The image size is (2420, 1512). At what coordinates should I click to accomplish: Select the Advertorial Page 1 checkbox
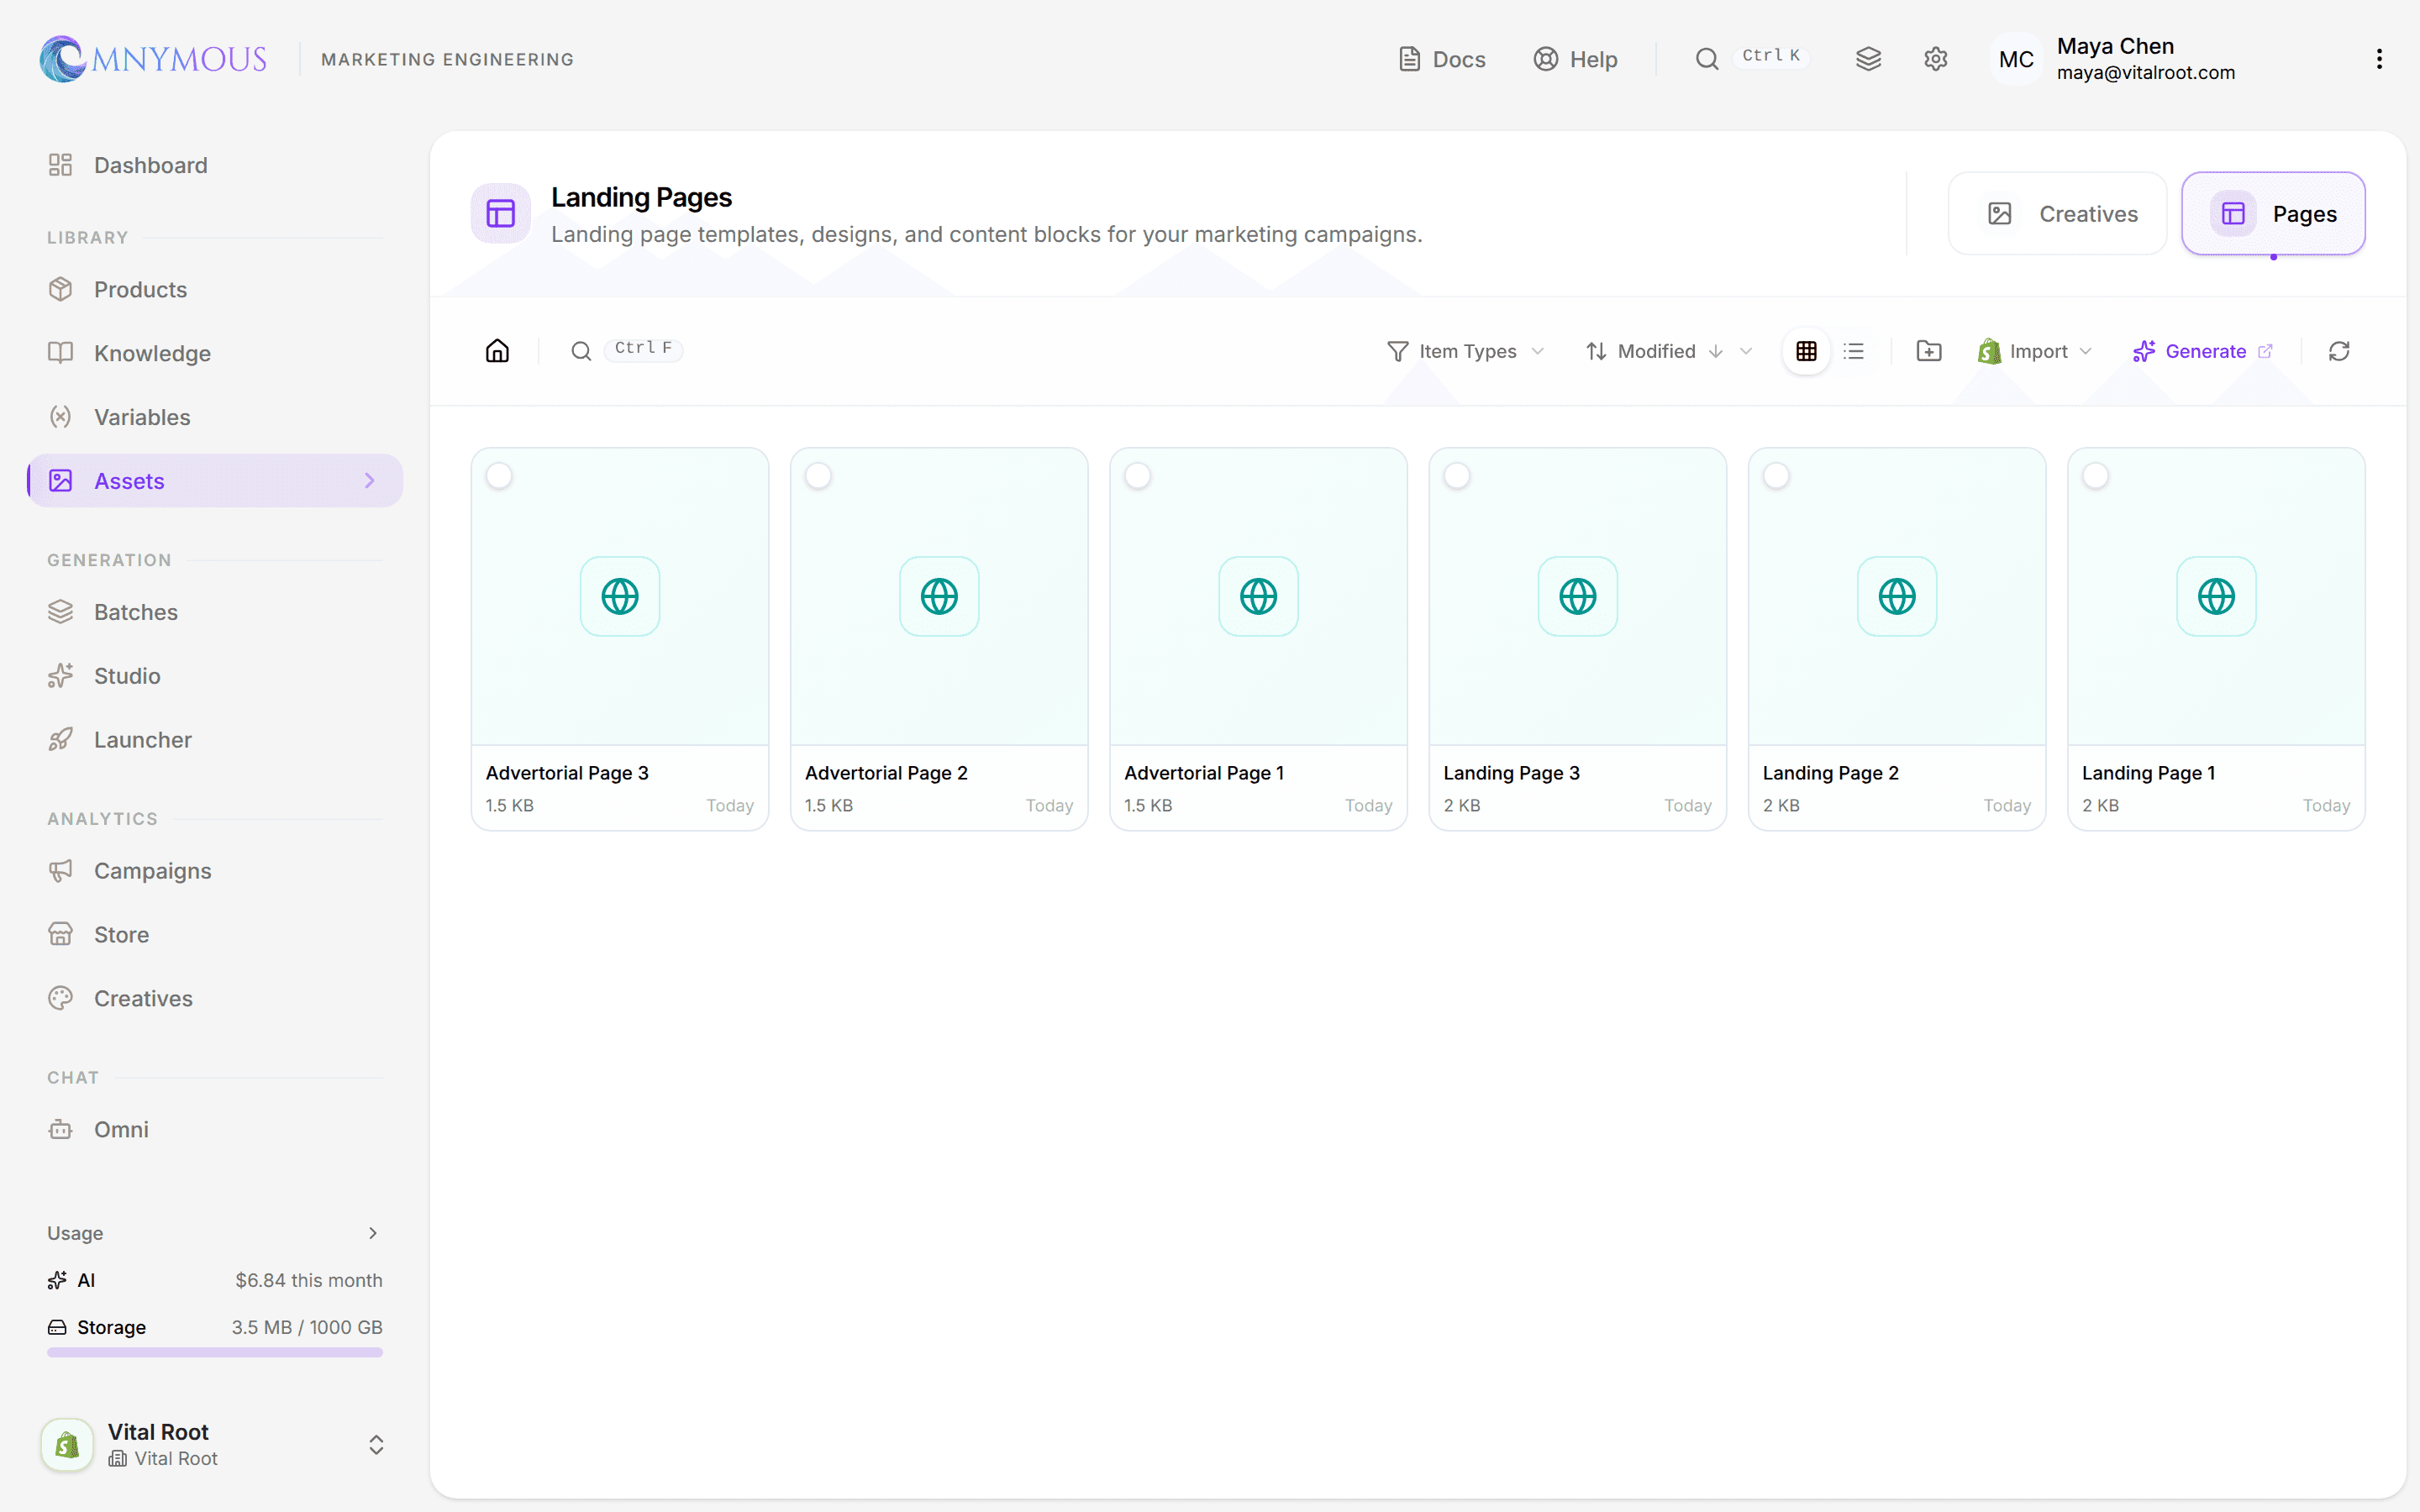tap(1138, 476)
